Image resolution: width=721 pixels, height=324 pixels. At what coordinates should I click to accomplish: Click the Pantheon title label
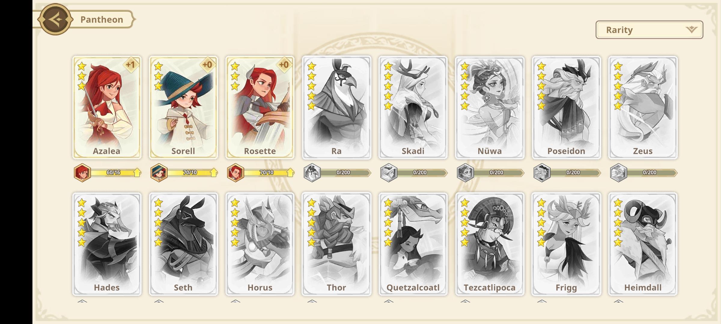102,19
